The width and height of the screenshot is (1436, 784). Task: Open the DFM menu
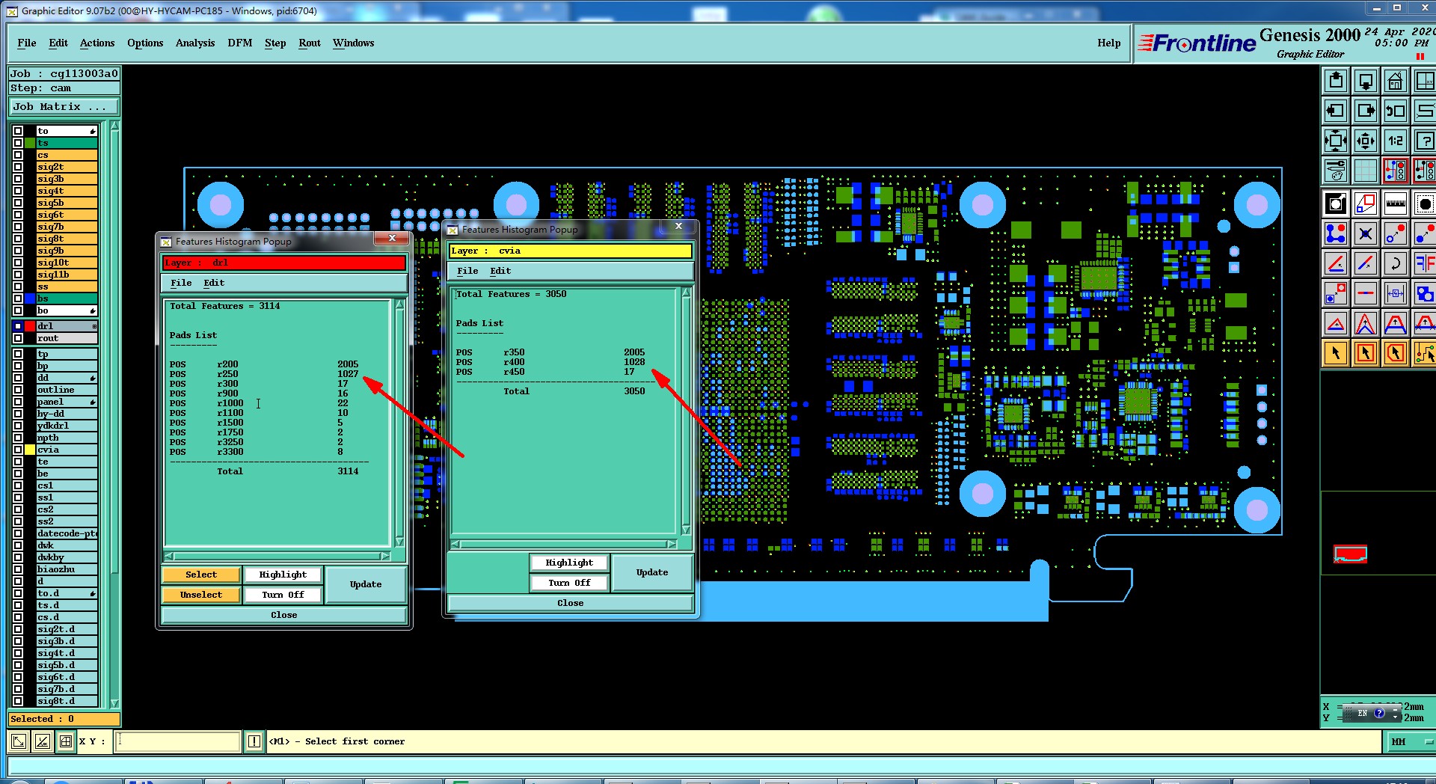(240, 43)
